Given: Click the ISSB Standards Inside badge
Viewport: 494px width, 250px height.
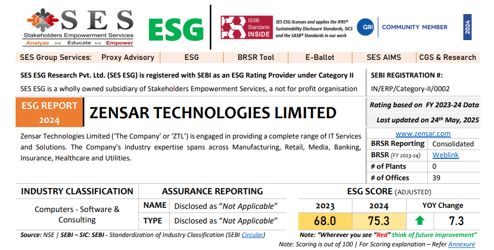Looking at the screenshot, I should [x=247, y=28].
